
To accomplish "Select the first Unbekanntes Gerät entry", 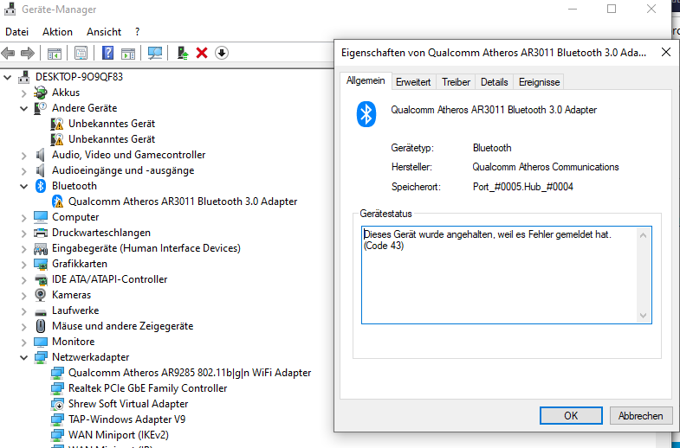I will click(x=112, y=124).
